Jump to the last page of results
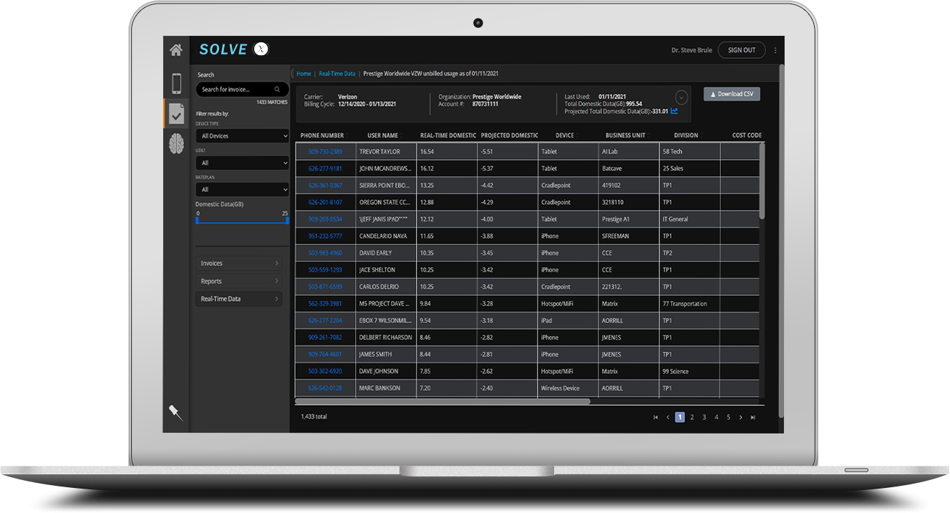Image resolution: width=950 pixels, height=513 pixels. (752, 417)
